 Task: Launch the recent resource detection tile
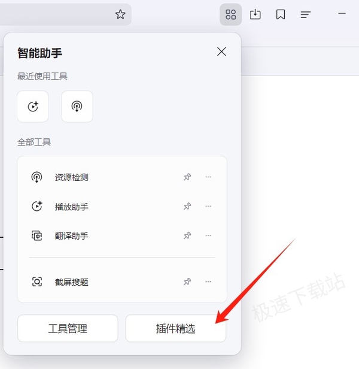pyautogui.click(x=77, y=107)
